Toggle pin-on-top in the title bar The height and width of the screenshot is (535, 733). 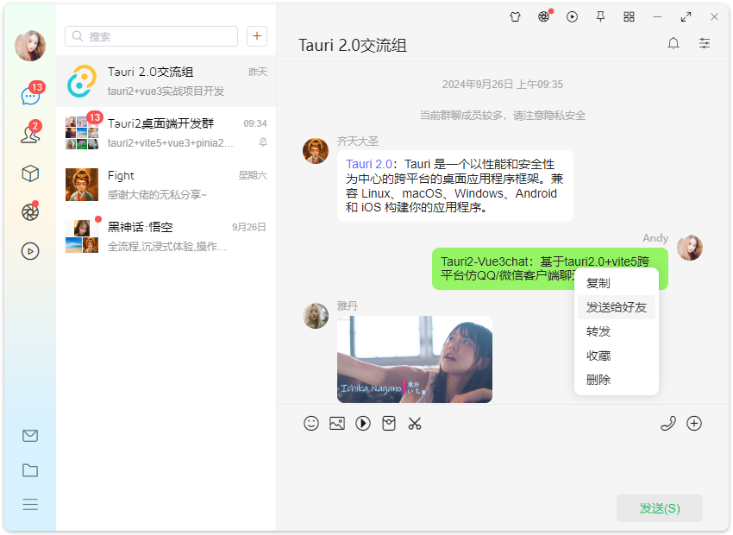tap(600, 16)
